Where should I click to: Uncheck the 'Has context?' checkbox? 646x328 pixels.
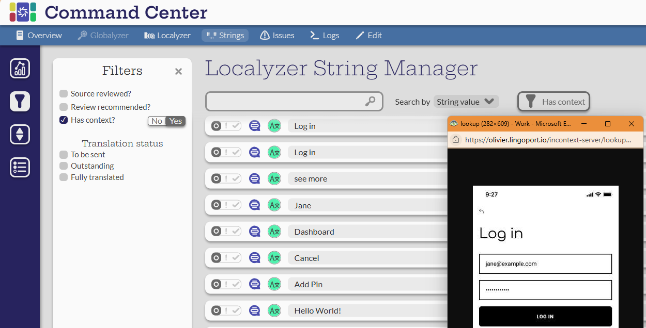pyautogui.click(x=64, y=120)
